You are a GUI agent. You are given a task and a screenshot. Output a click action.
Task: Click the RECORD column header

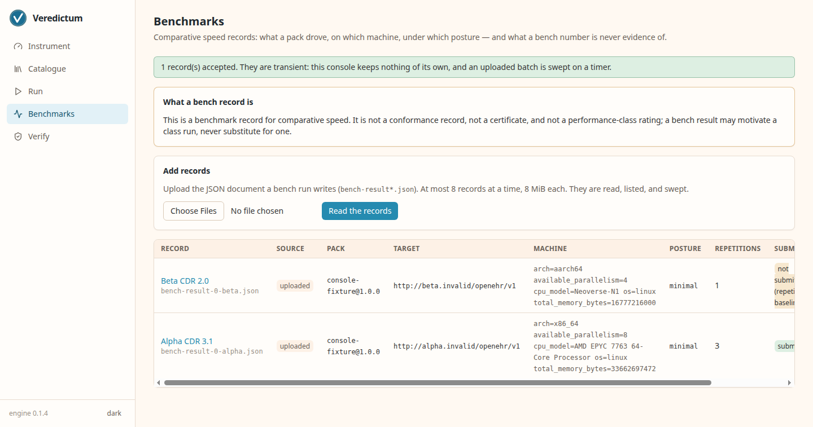175,249
